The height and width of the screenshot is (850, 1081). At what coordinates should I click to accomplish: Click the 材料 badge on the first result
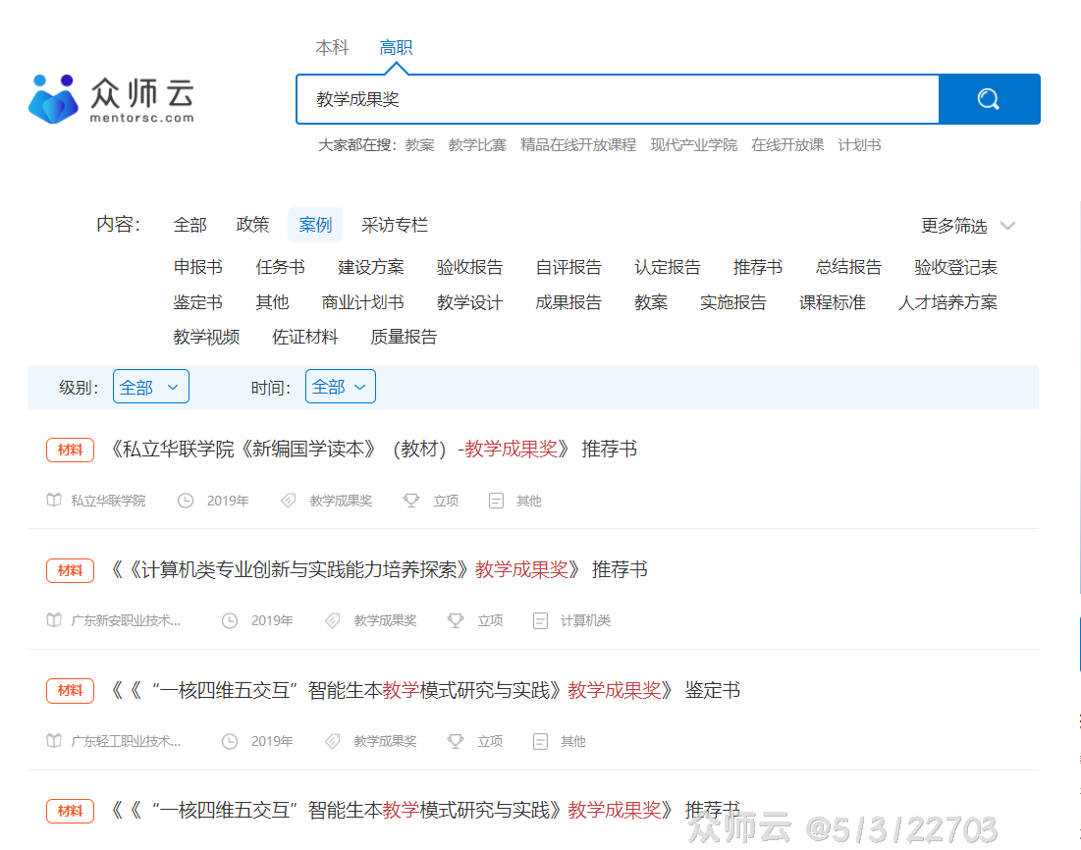pyautogui.click(x=70, y=450)
